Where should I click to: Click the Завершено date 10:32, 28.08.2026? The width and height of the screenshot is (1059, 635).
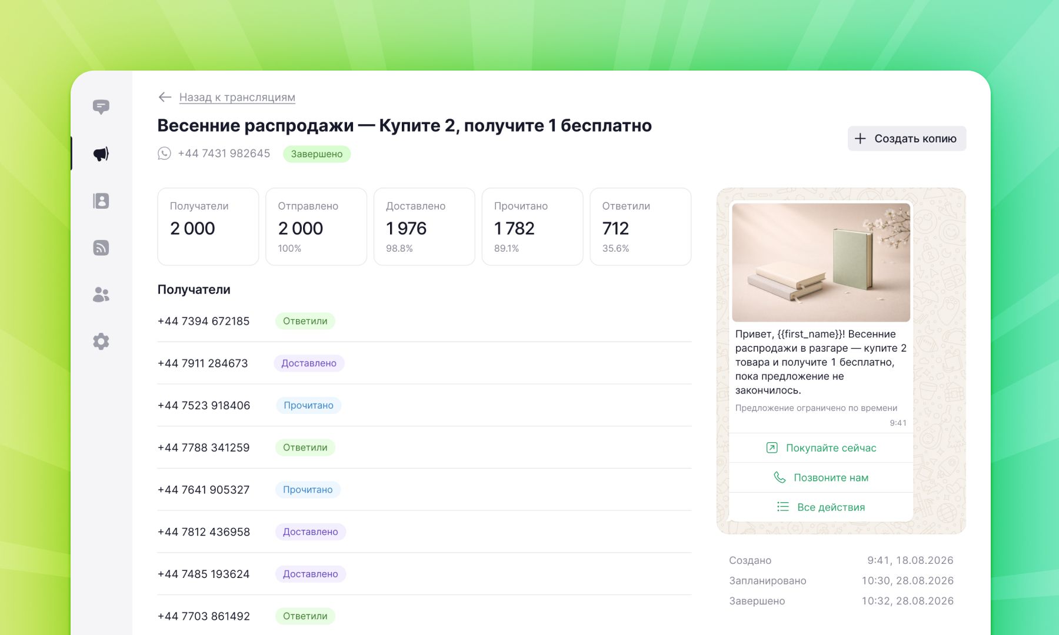[907, 601]
